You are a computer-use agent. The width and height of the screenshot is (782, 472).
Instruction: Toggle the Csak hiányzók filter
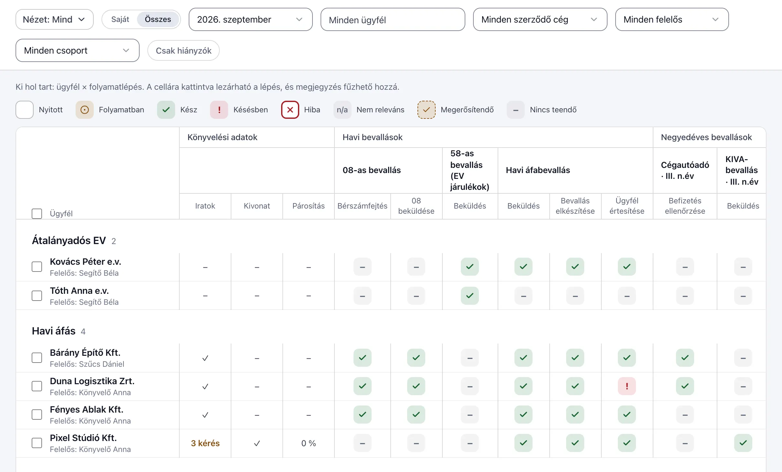point(183,50)
